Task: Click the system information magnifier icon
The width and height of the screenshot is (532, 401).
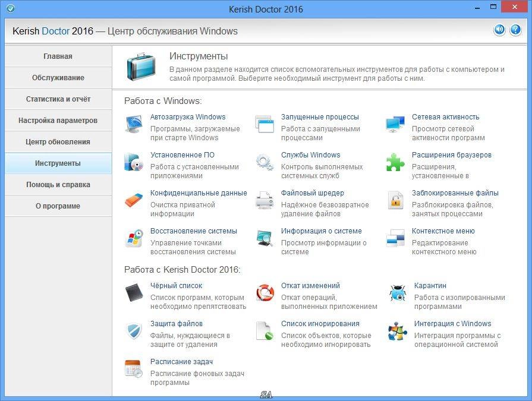Action: click(x=265, y=238)
